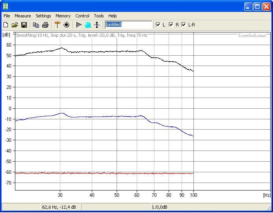Screen dimensions: 273x213
Task: Open the Tools menu
Action: 99,16
